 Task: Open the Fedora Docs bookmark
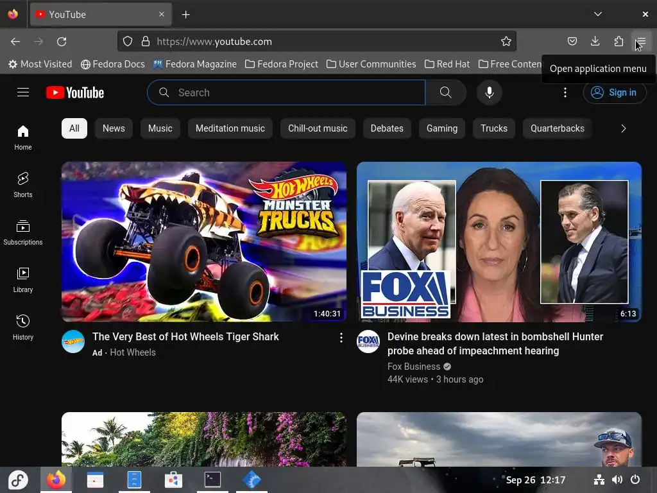point(113,64)
